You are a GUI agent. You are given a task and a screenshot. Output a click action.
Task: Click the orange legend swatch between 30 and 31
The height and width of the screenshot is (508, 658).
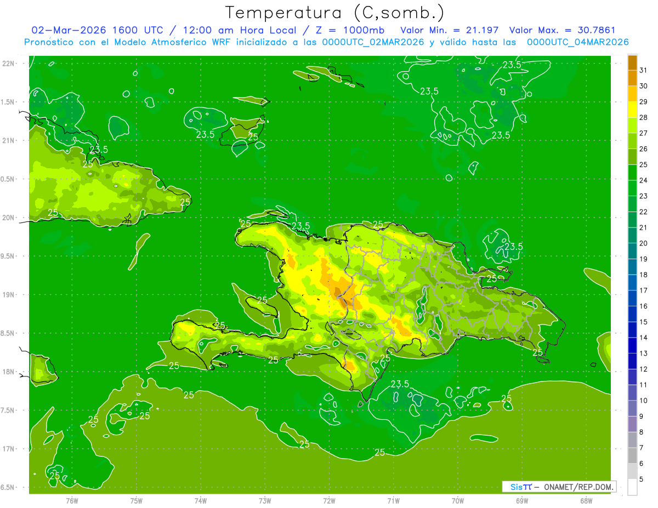632,78
